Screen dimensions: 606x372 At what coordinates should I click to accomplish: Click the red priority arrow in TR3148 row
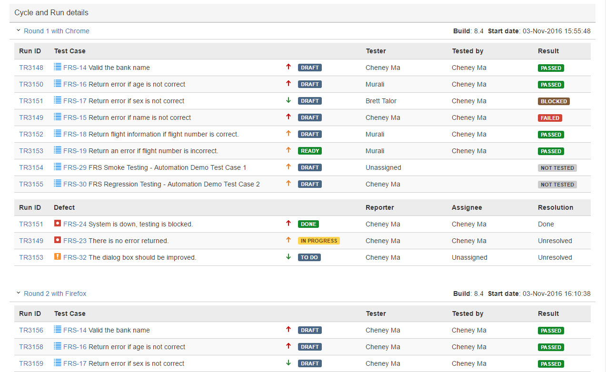(x=288, y=67)
